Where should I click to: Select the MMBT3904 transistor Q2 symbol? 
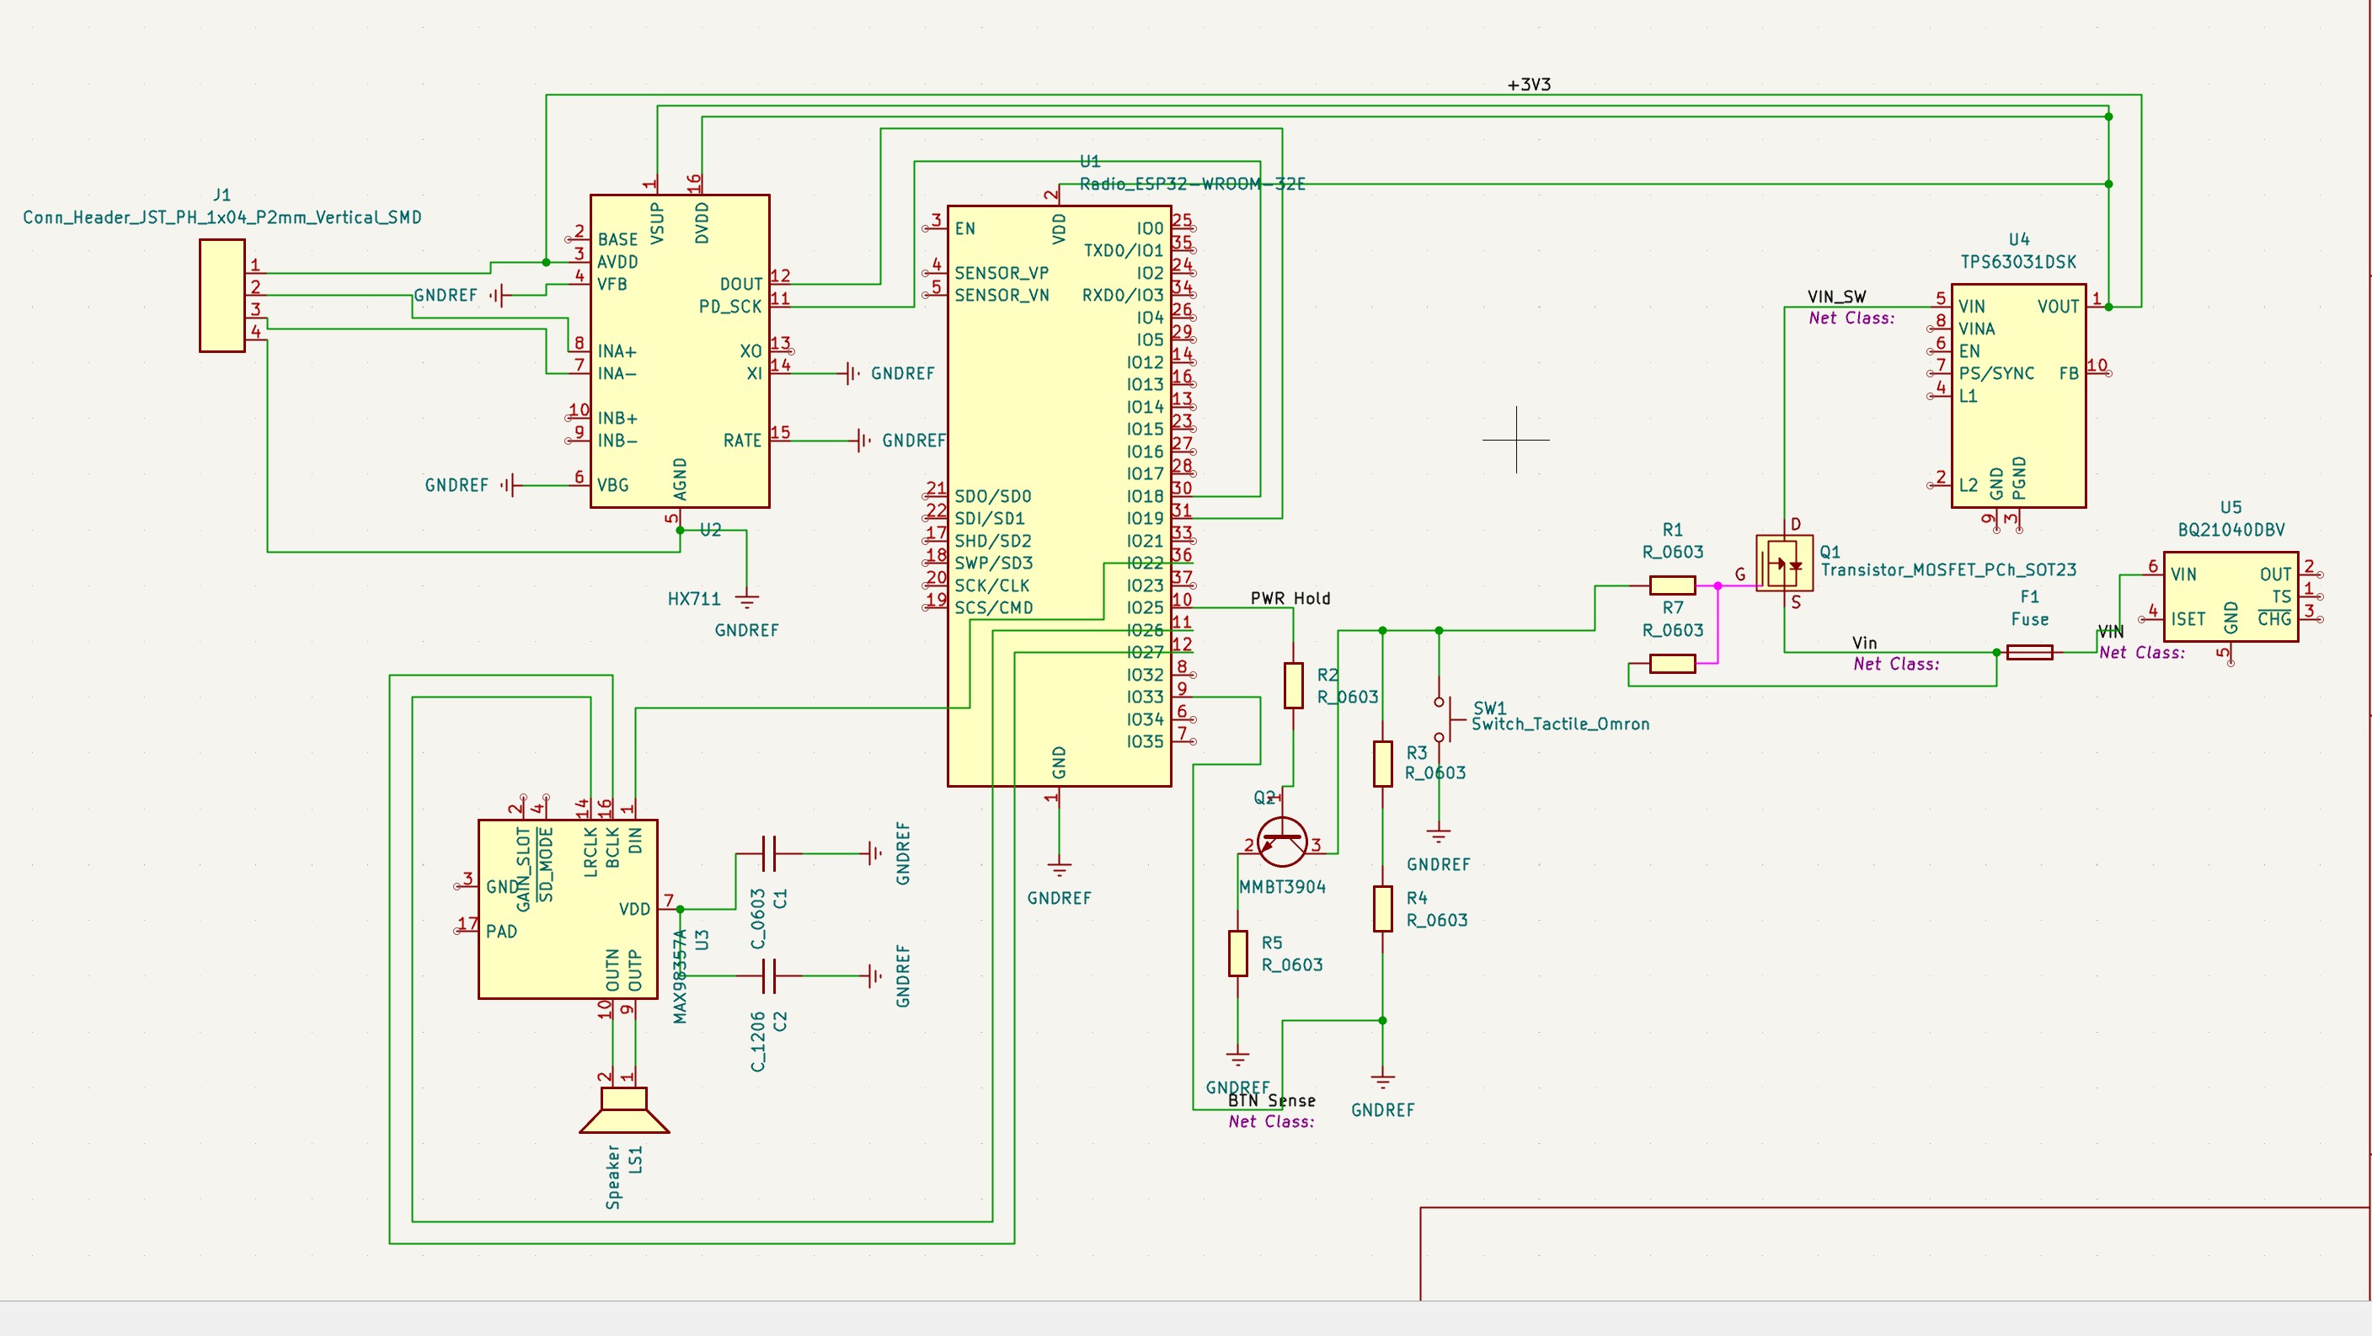coord(1282,842)
